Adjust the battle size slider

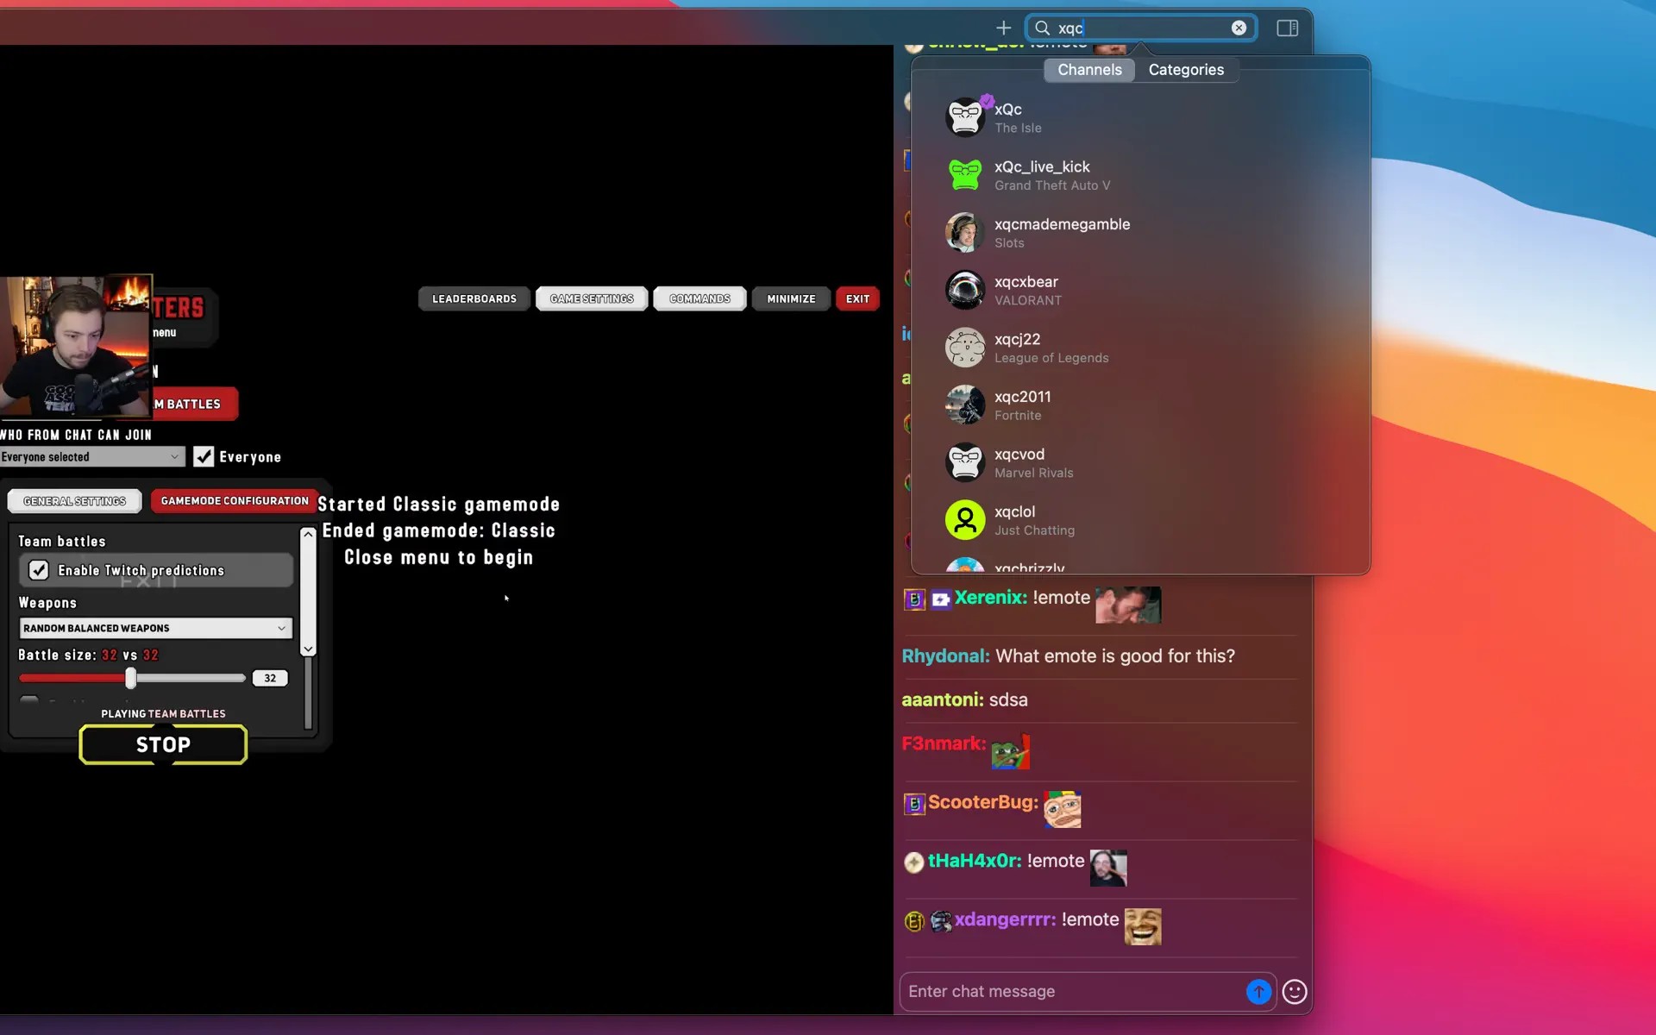coord(131,678)
